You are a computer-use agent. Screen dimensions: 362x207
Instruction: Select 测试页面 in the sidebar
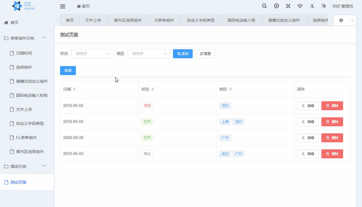tap(27, 182)
